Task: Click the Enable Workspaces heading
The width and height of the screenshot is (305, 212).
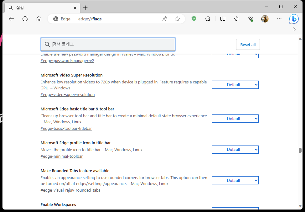Action: [x=58, y=205]
